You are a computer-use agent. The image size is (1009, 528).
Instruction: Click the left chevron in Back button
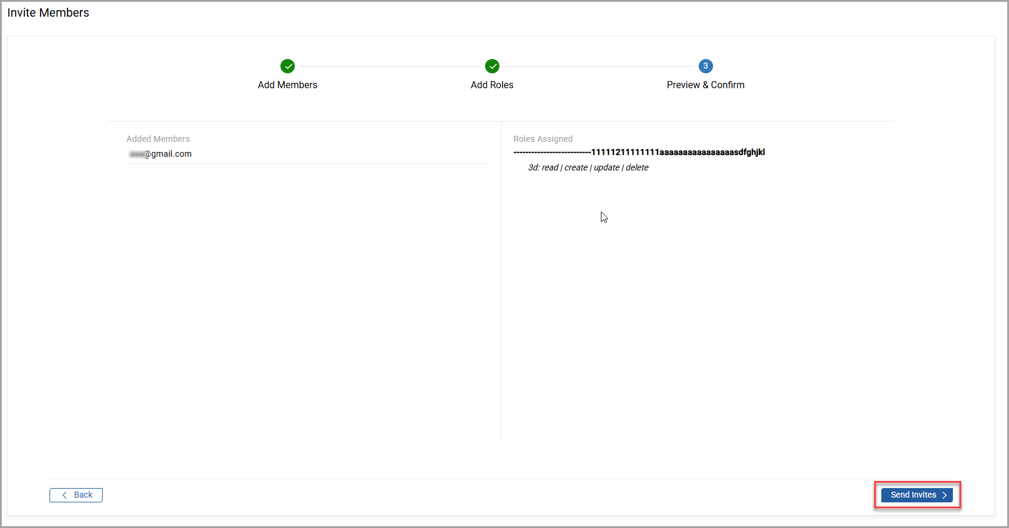coord(64,495)
